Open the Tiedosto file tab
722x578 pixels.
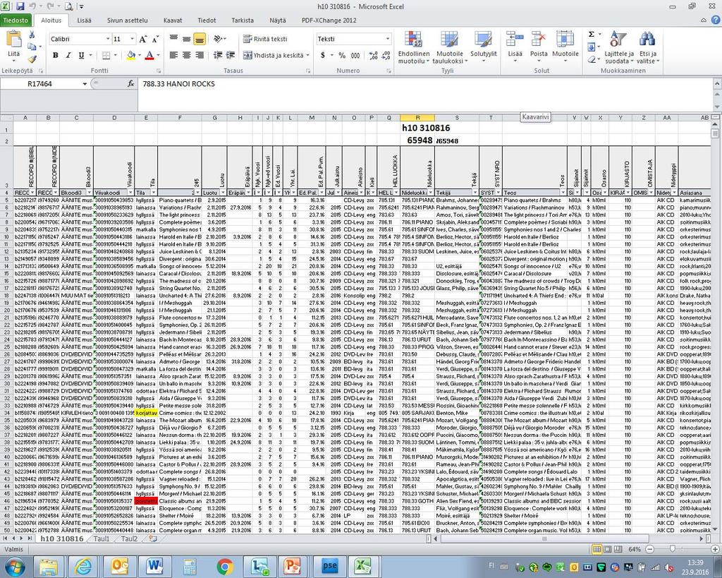[x=16, y=20]
